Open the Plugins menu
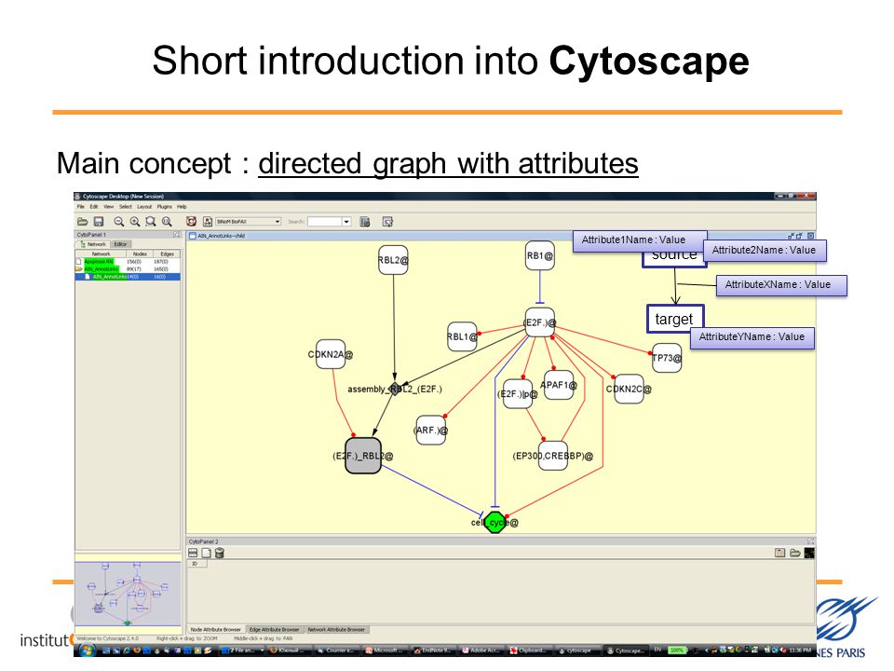 coord(164,207)
